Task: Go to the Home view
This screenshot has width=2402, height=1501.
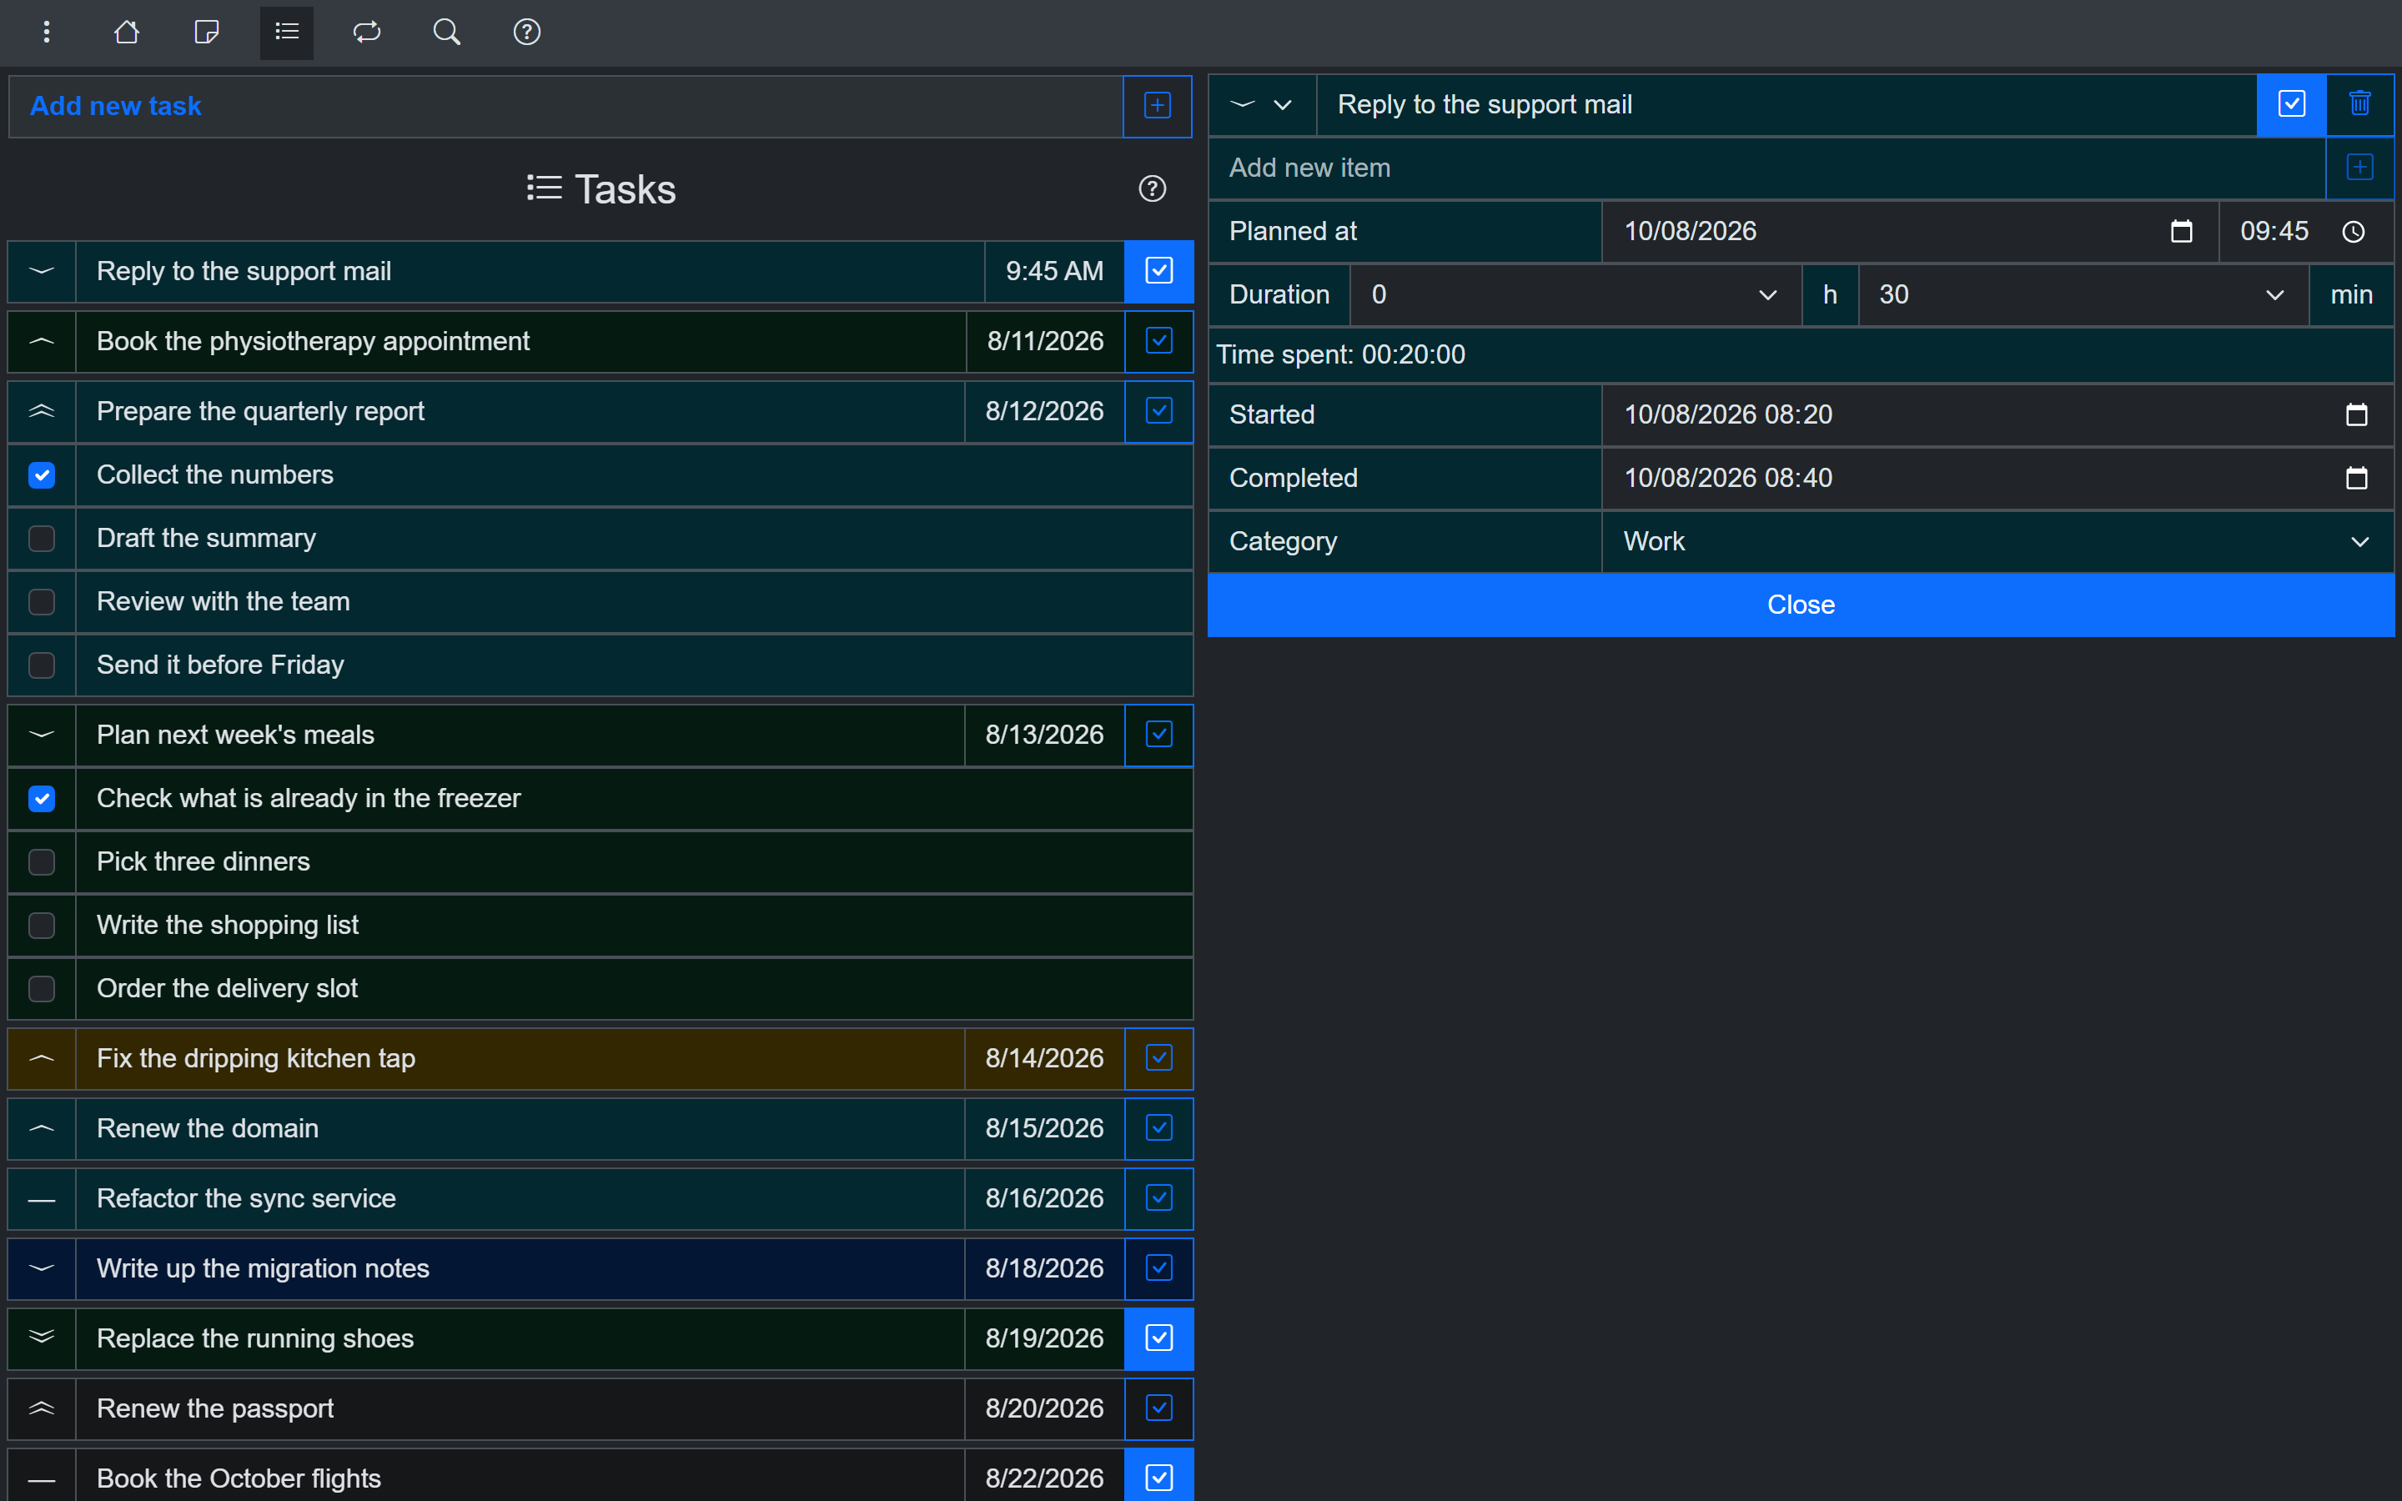Action: 126,33
